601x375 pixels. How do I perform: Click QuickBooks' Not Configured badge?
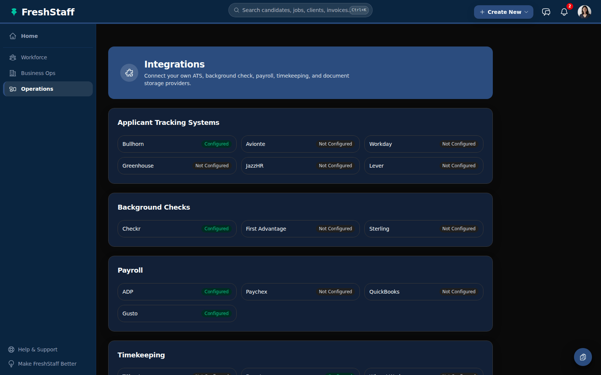tap(459, 292)
